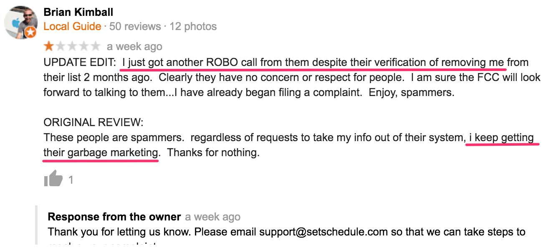This screenshot has width=551, height=248.
Task: Click the underlined 'their garbage marketing' phrase
Action: [101, 153]
